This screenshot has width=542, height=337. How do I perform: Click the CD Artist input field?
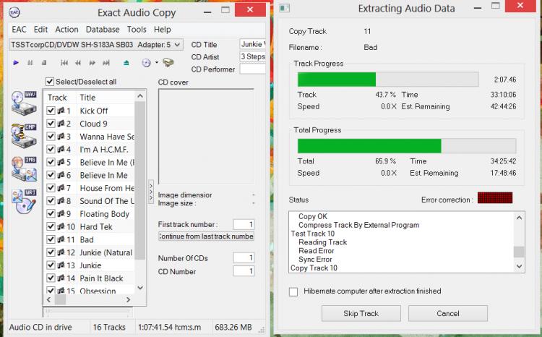(253, 56)
